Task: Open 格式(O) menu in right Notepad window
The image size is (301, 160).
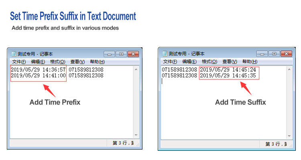Action: click(209, 62)
